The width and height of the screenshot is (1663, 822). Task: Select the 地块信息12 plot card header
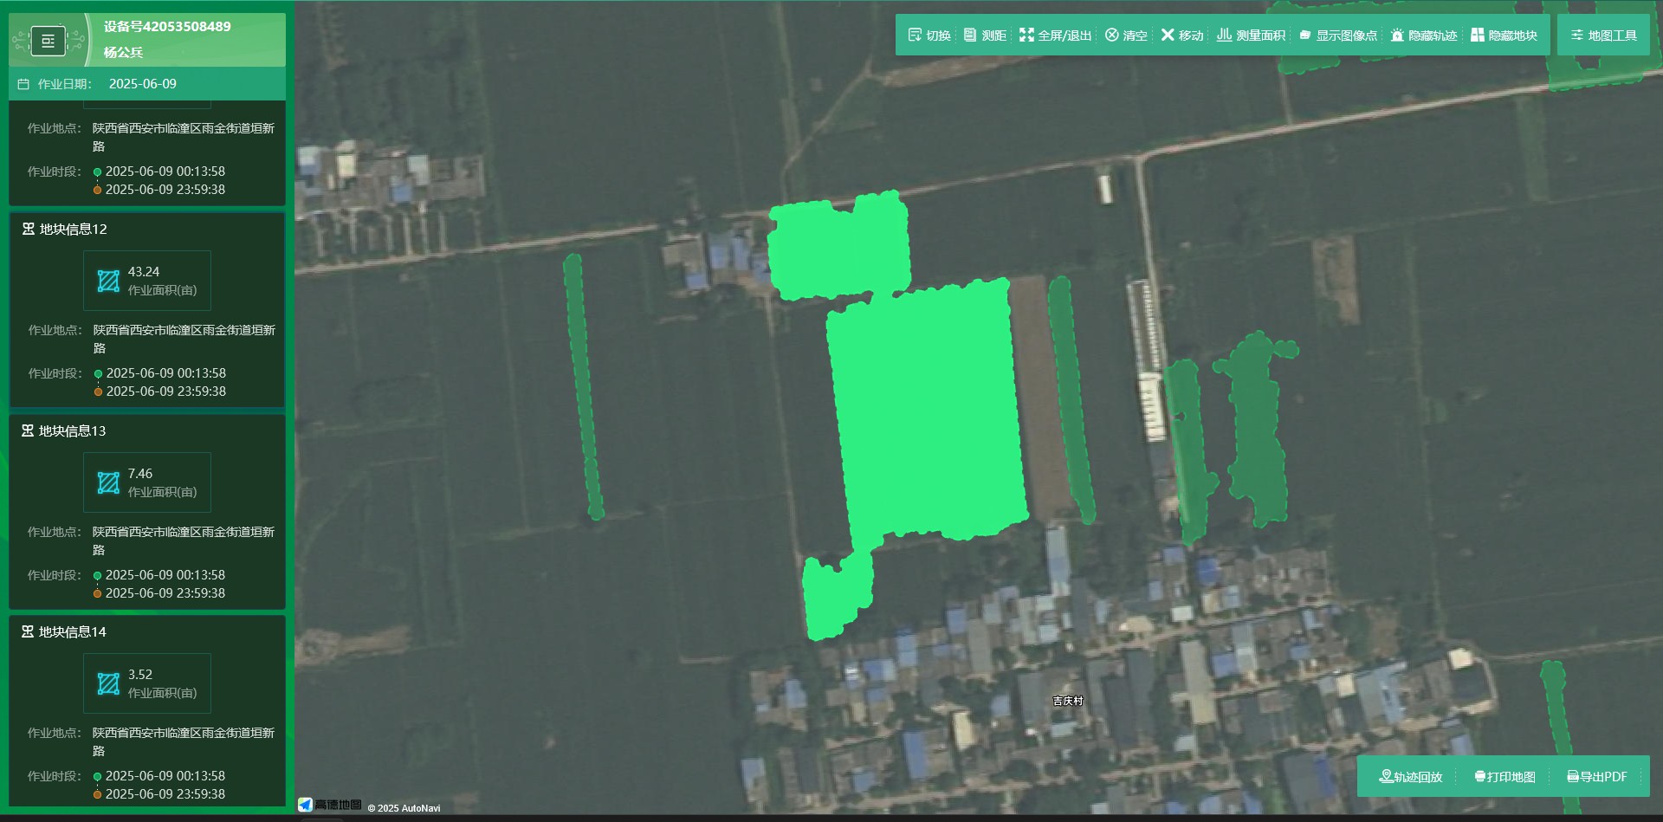pos(73,230)
